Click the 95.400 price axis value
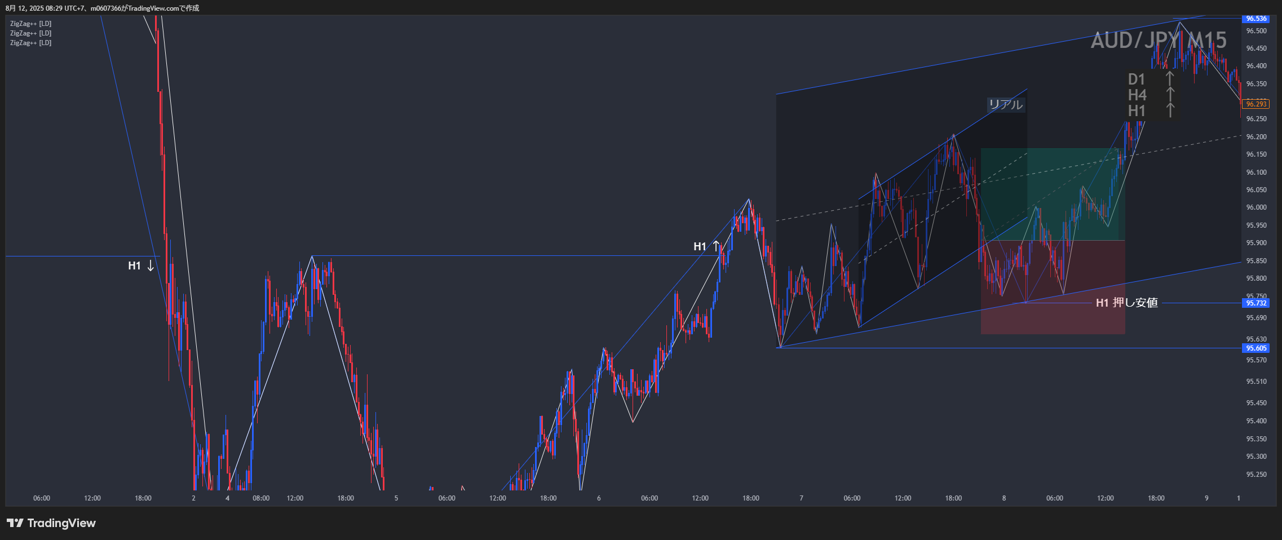This screenshot has width=1282, height=540. tap(1256, 421)
